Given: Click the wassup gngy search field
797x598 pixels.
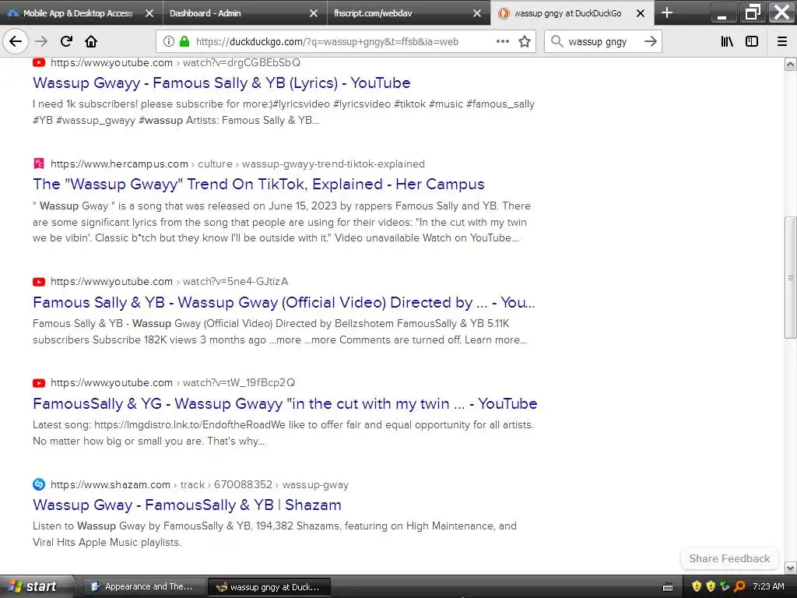Looking at the screenshot, I should 602,42.
